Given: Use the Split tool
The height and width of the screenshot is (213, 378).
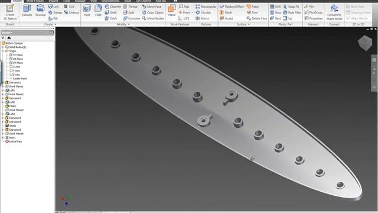Looking at the screenshot, I should 129,12.
